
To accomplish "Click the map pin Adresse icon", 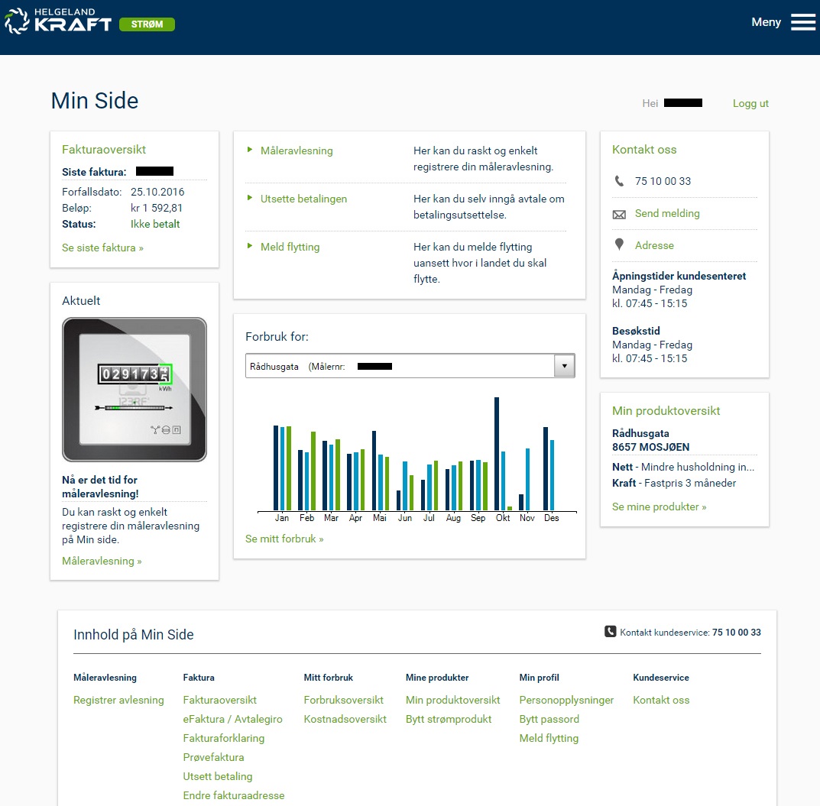I will coord(619,245).
